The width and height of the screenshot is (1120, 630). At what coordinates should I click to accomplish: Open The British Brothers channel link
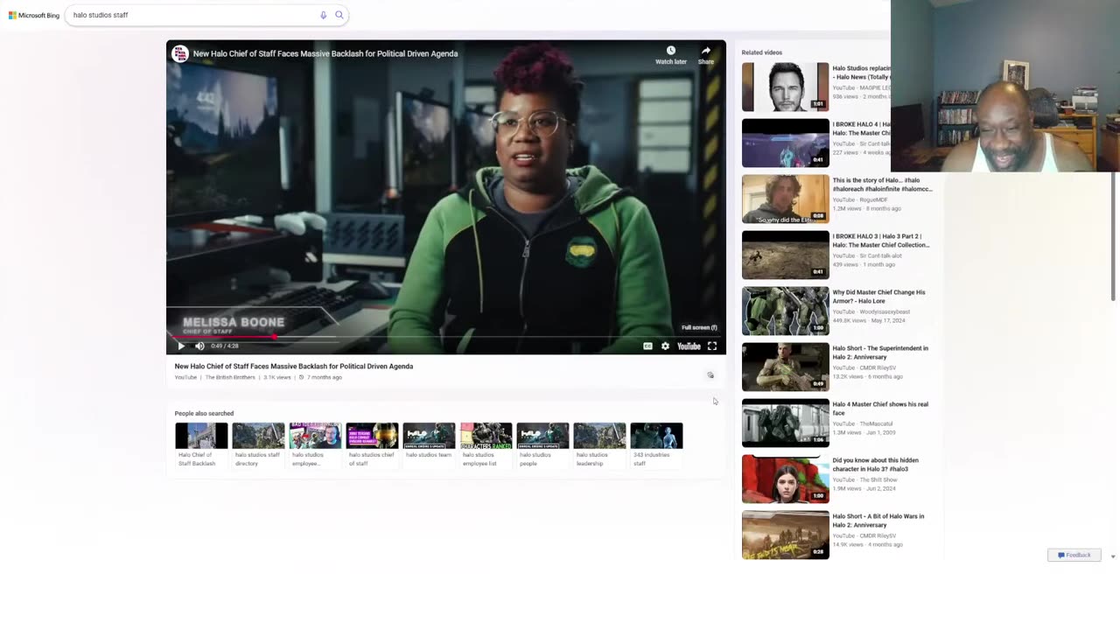pyautogui.click(x=230, y=377)
